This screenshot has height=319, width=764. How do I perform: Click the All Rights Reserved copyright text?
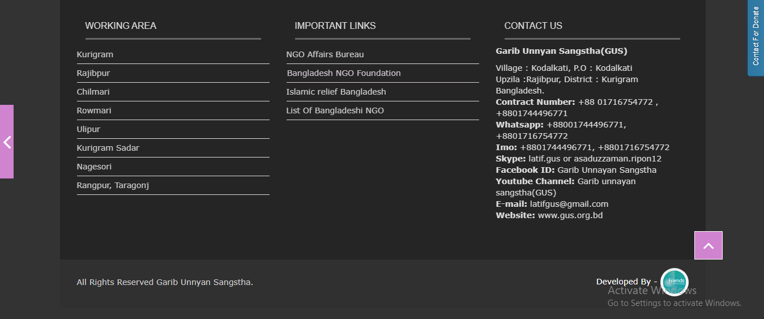(165, 282)
